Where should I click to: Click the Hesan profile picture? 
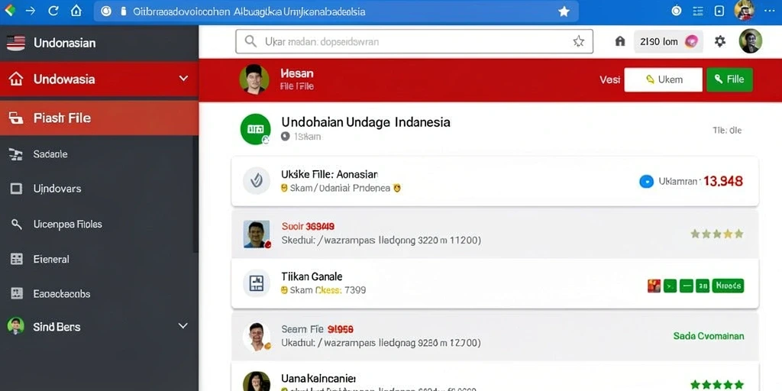point(254,79)
